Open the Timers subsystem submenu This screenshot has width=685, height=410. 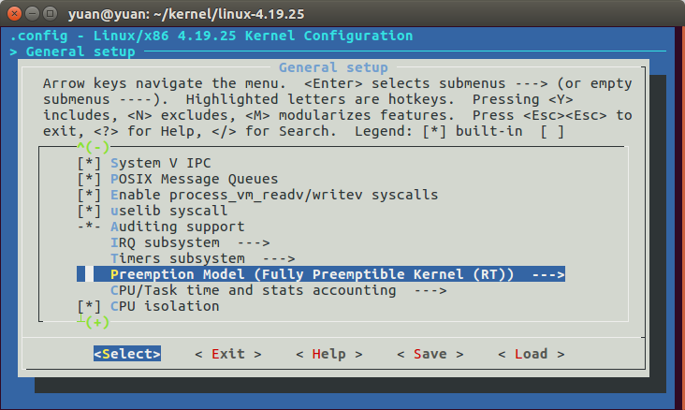tap(203, 258)
